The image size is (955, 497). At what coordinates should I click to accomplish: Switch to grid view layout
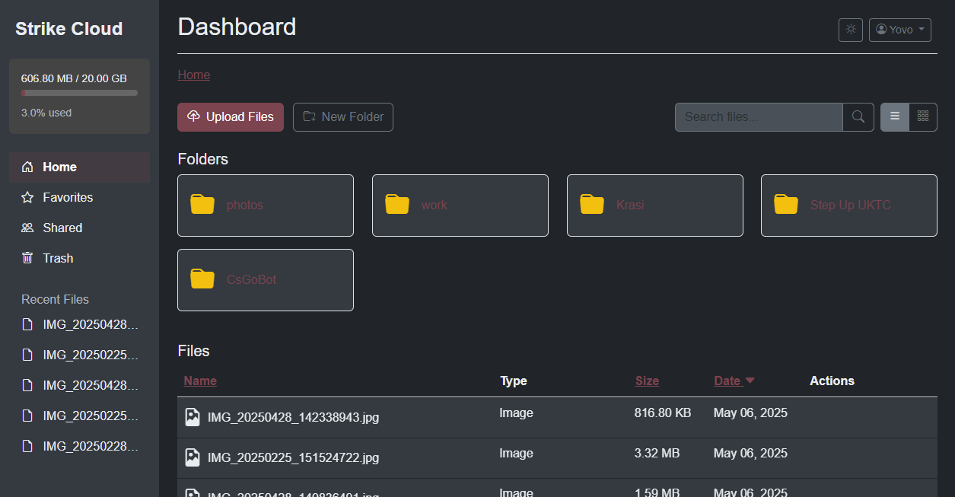pos(923,117)
